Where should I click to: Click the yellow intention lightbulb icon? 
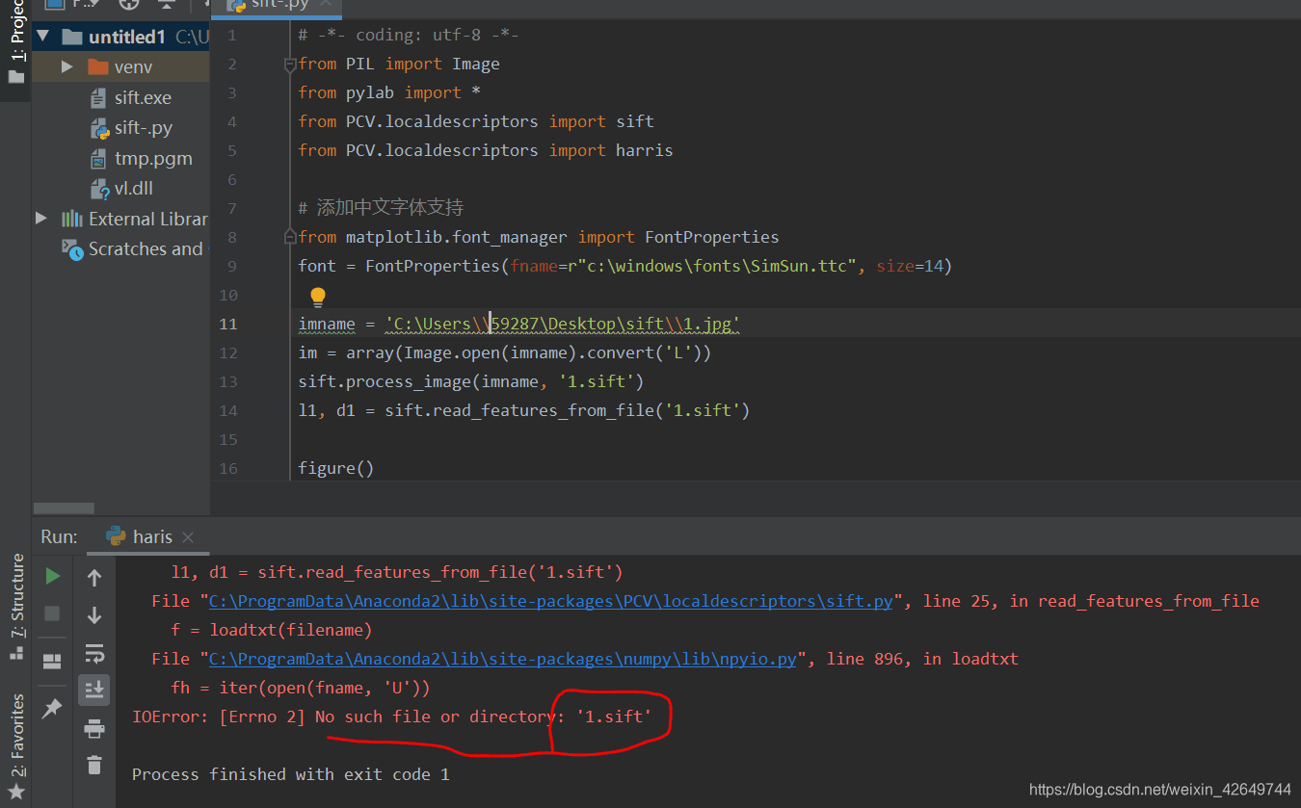[x=318, y=298]
